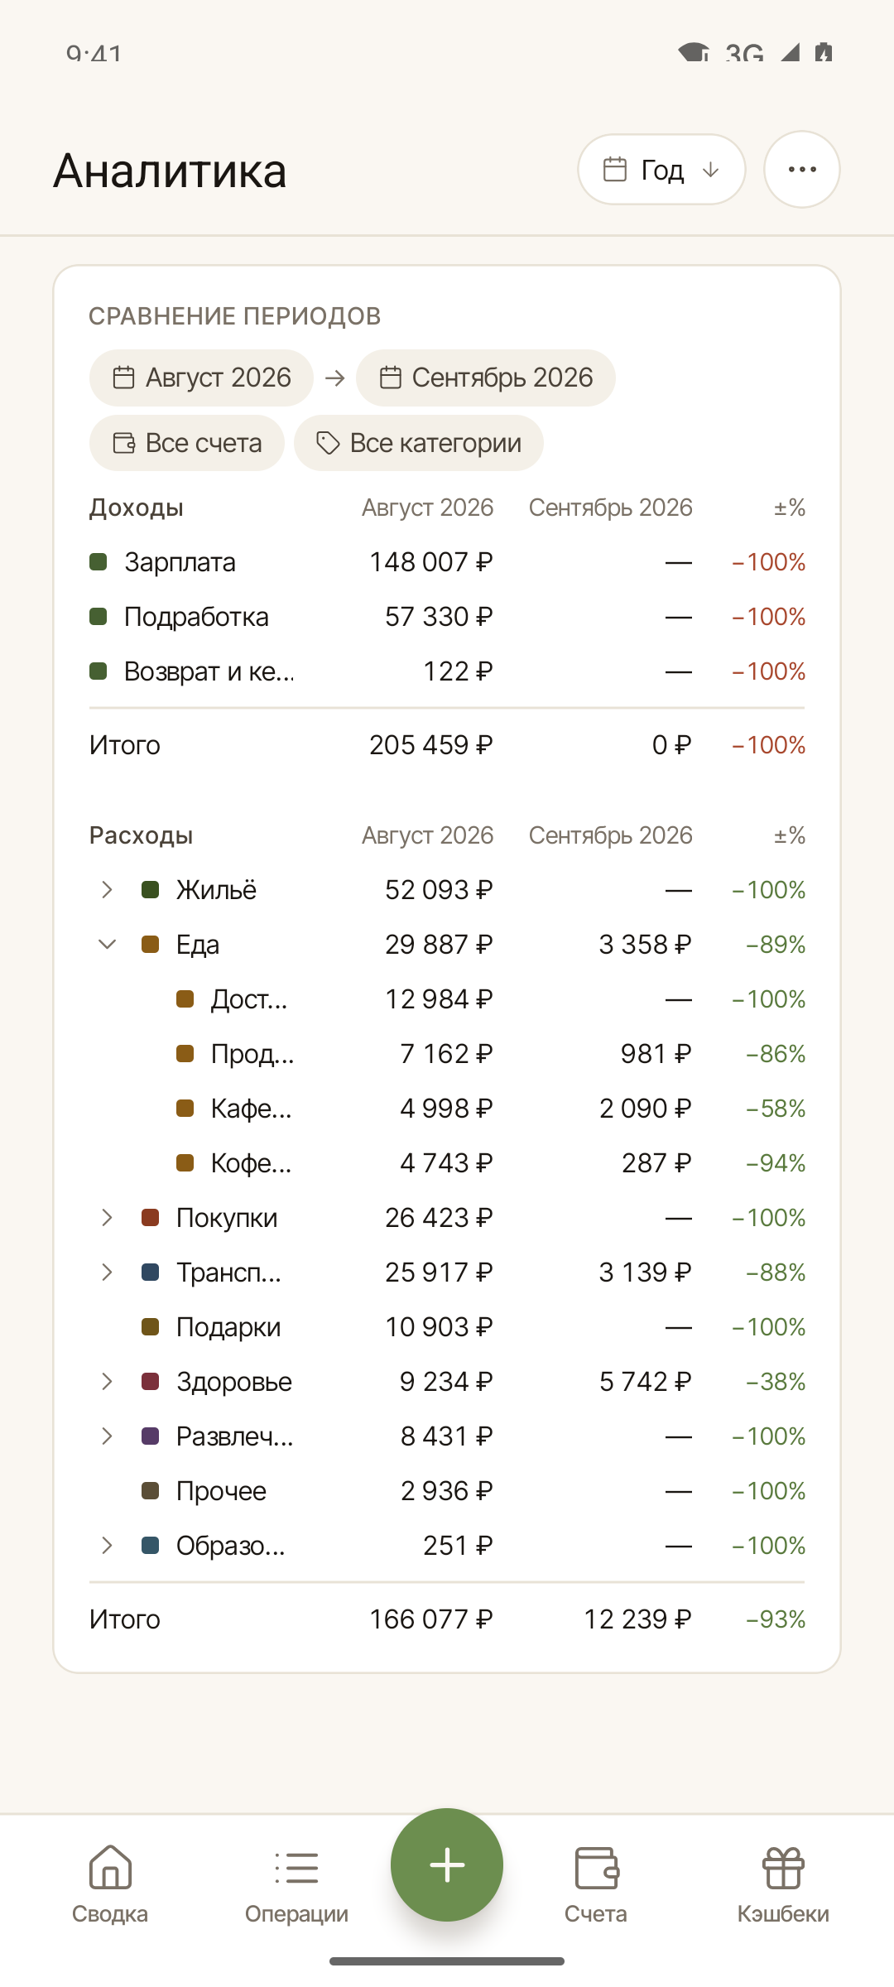This screenshot has height=1987, width=894.
Task: Expand the Развлеч... expense category
Action: (107, 1436)
